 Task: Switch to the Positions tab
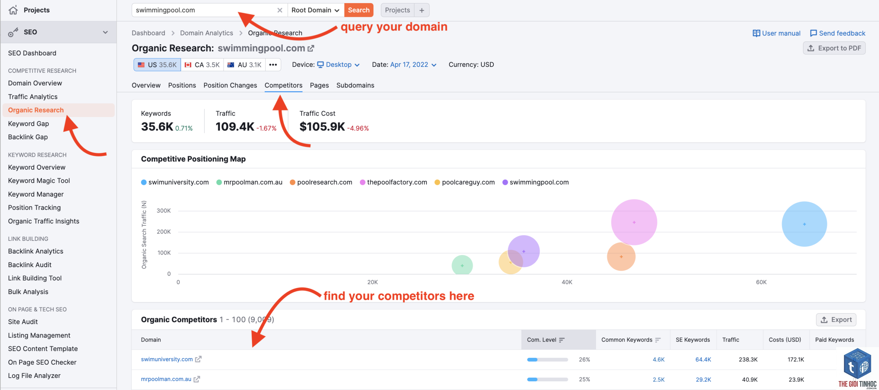coord(182,85)
